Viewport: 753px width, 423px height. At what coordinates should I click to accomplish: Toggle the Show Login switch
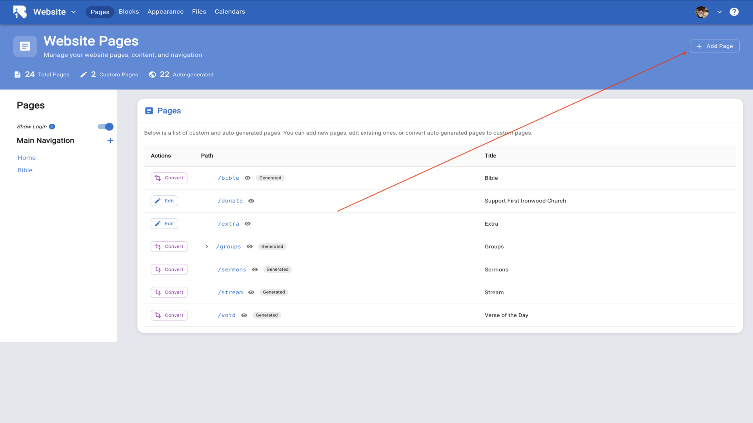pyautogui.click(x=105, y=127)
